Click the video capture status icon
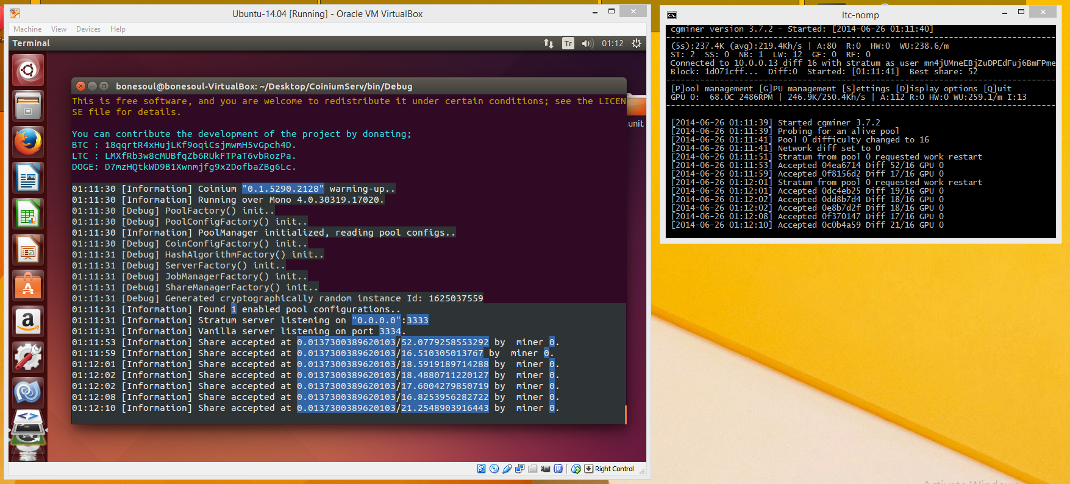 pos(546,469)
